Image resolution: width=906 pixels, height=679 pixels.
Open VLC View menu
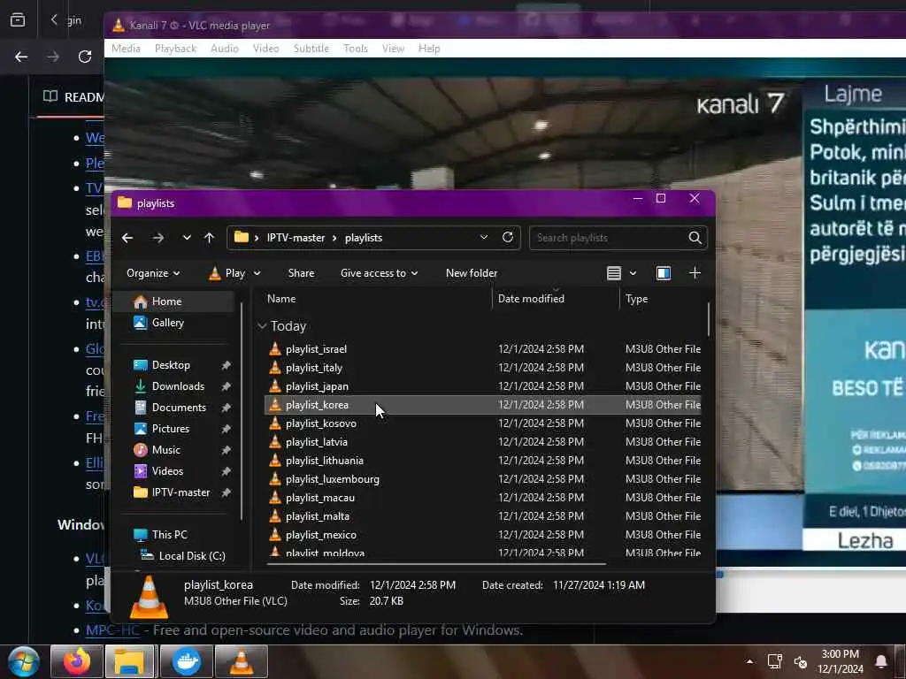393,49
